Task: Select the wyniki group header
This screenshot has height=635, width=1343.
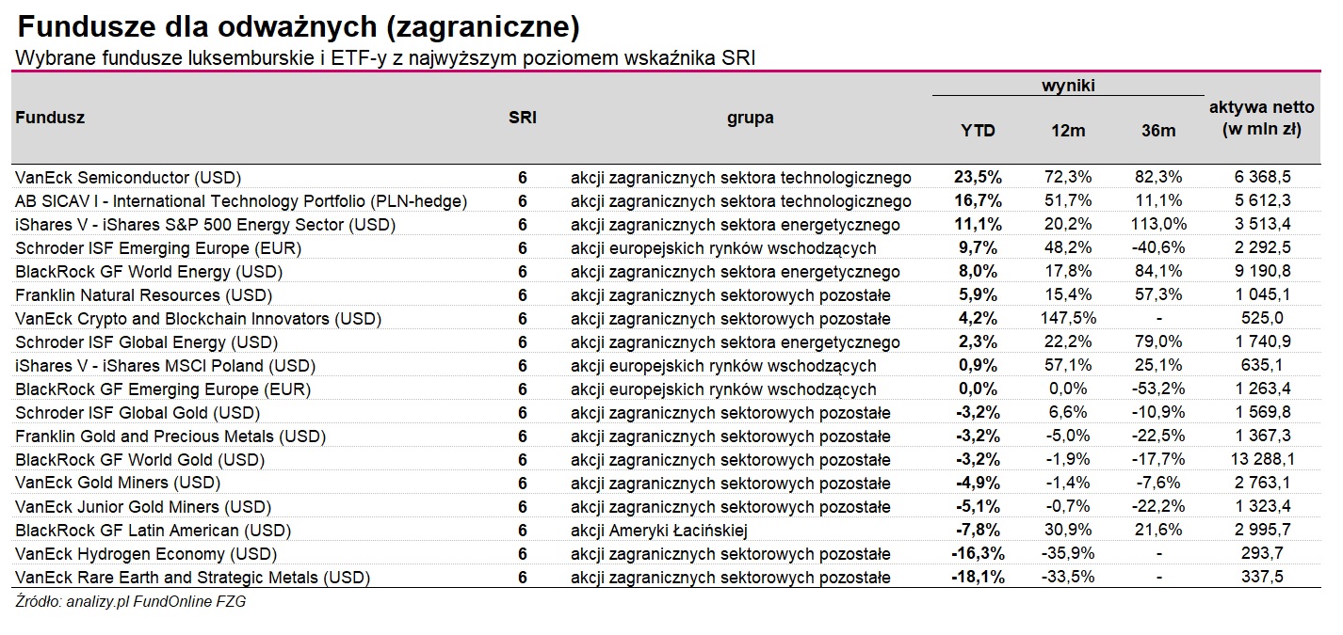Action: click(x=1067, y=86)
